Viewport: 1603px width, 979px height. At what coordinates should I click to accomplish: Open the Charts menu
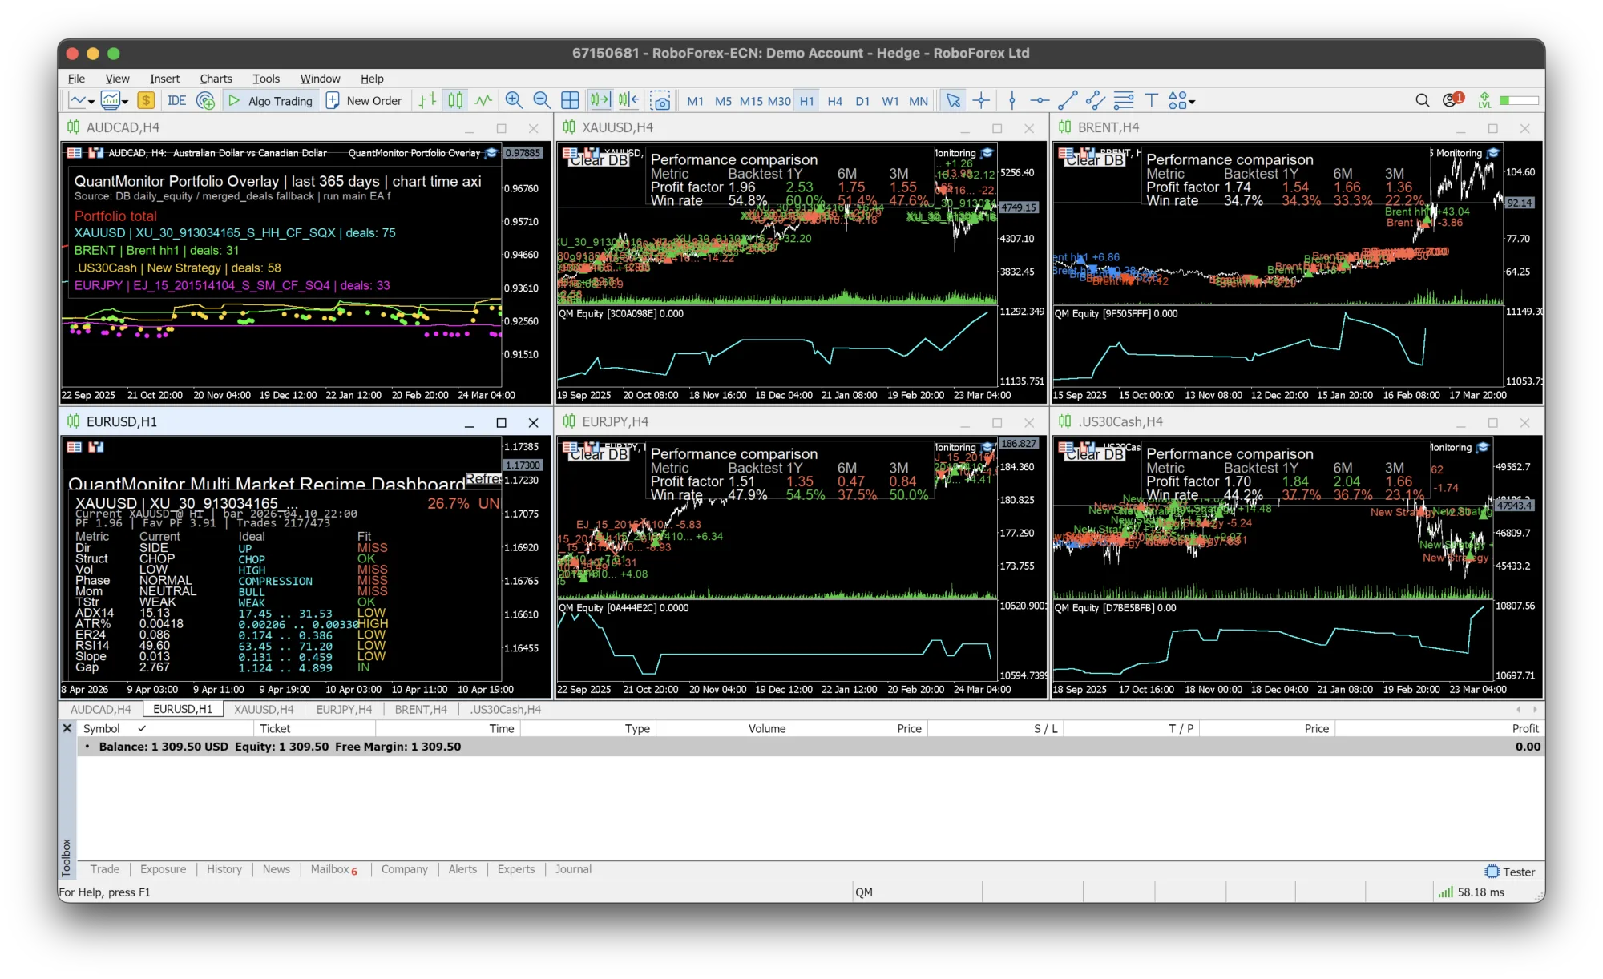[216, 79]
